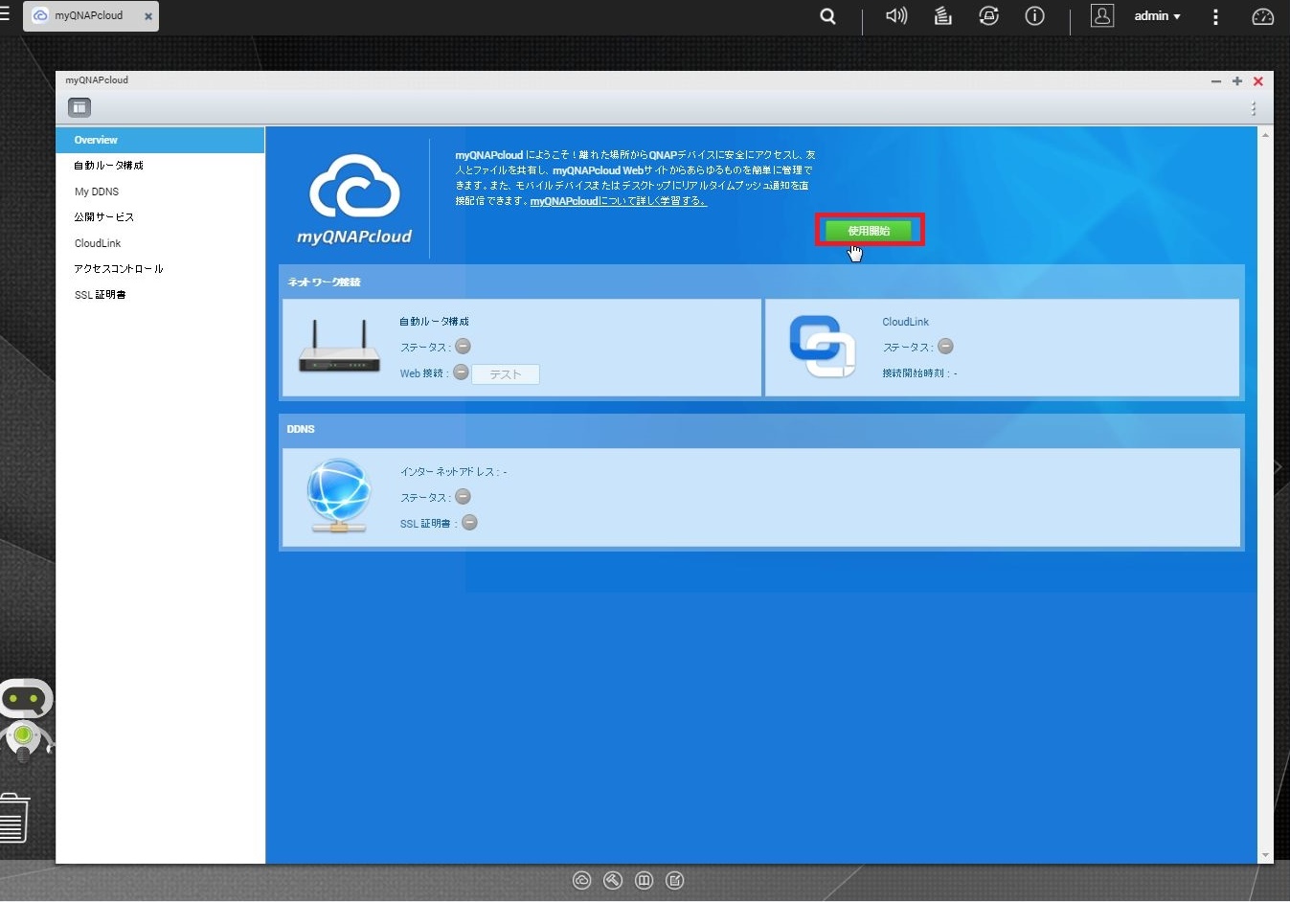Click CloudLink status indicator
1290x902 pixels.
[945, 347]
